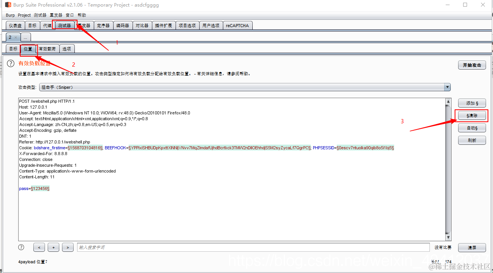Click the PHPSESSID cookie value
This screenshot has height=273, width=493.
click(x=365, y=148)
